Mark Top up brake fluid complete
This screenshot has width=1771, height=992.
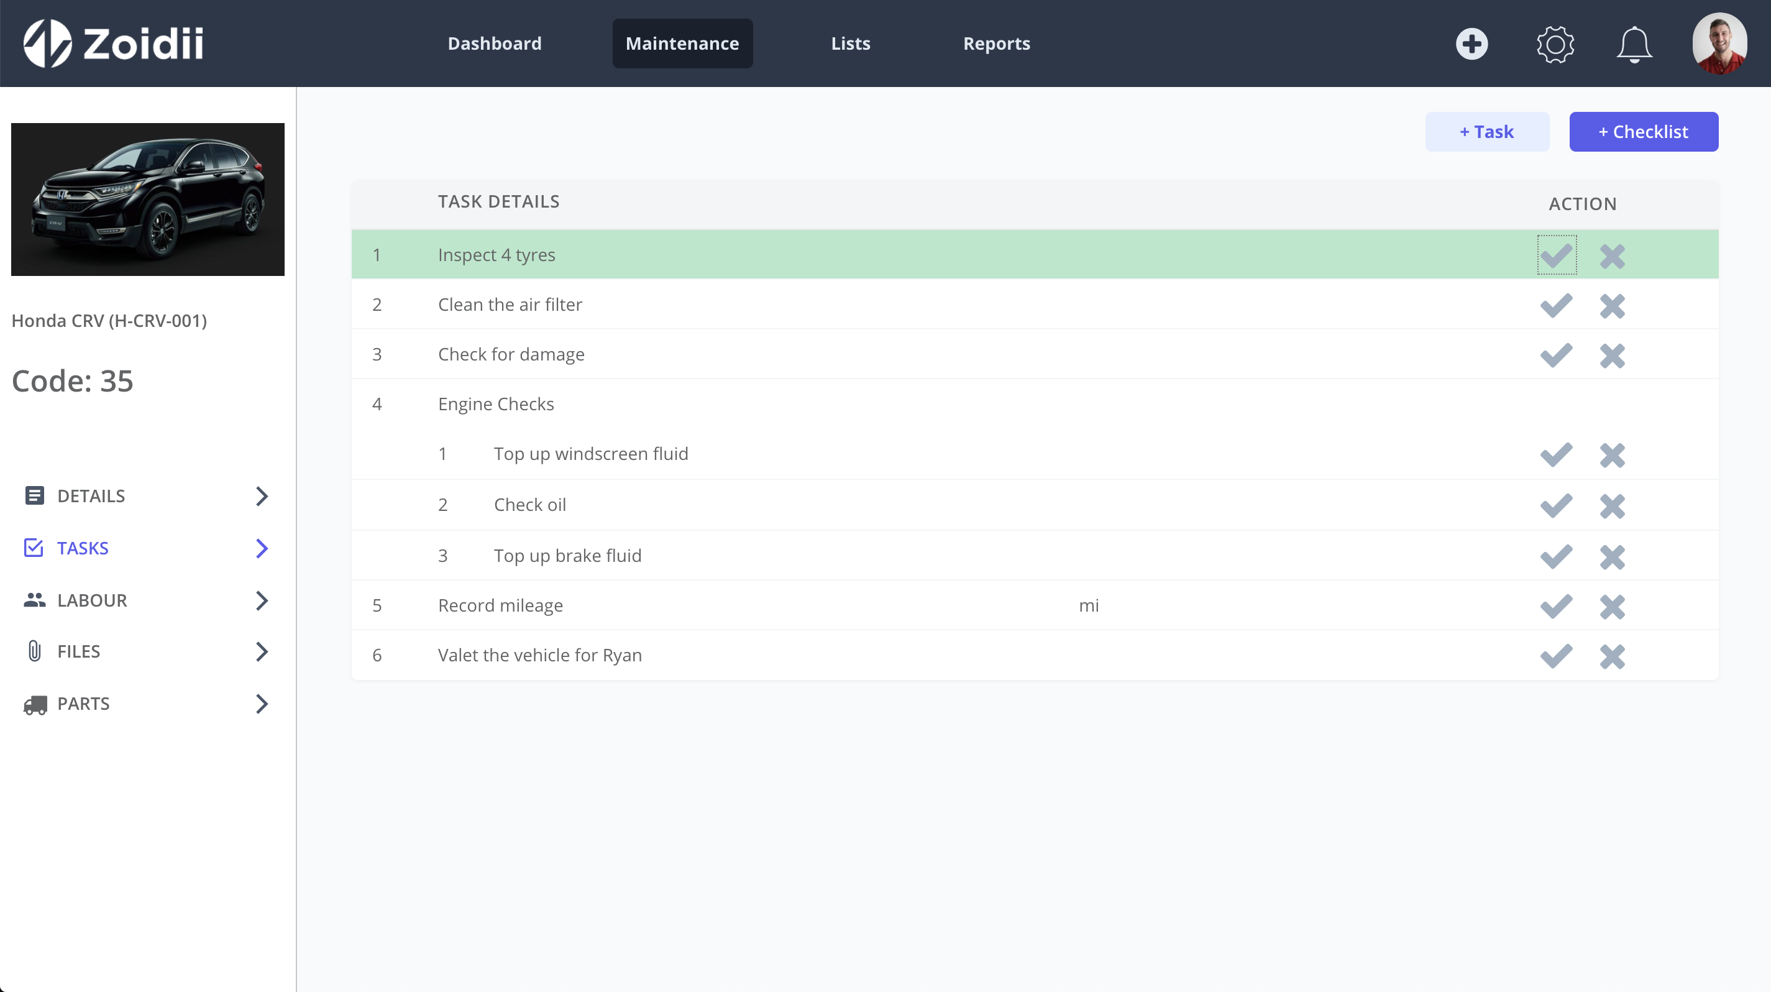[1557, 556]
